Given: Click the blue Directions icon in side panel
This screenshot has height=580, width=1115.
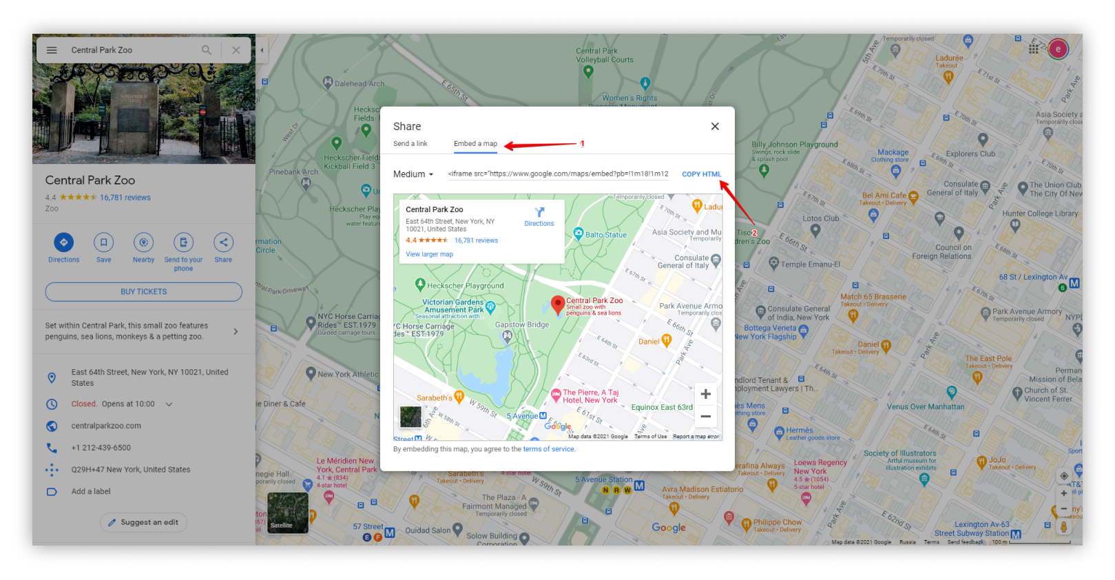Looking at the screenshot, I should pyautogui.click(x=64, y=242).
